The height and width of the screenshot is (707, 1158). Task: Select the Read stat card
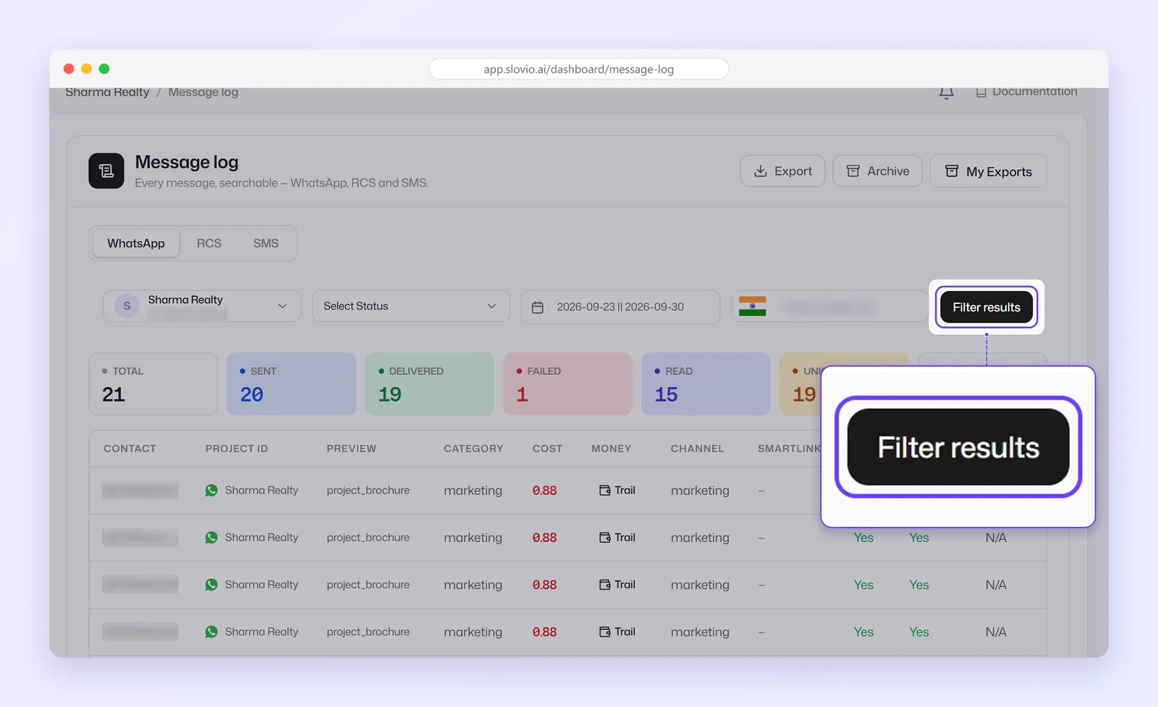(706, 384)
